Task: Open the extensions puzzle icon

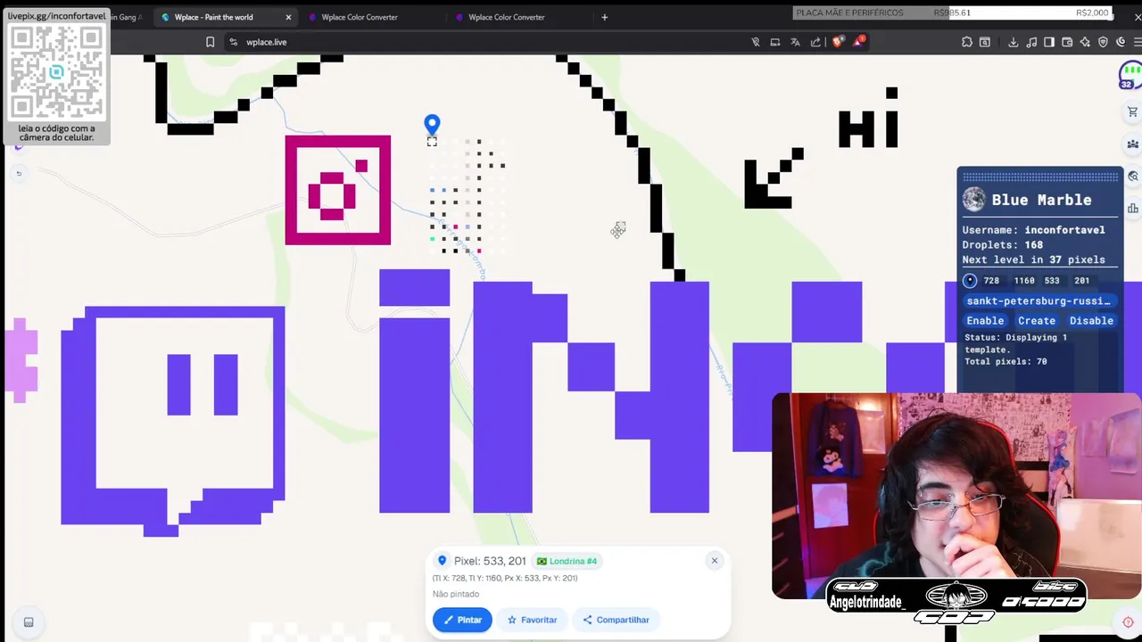Action: [966, 42]
